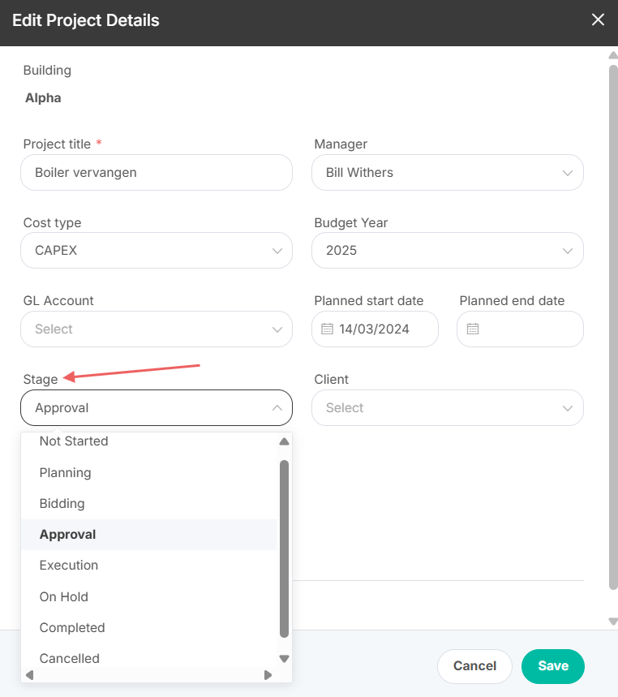Select the Execution stage option
The height and width of the screenshot is (697, 618).
pyautogui.click(x=149, y=566)
